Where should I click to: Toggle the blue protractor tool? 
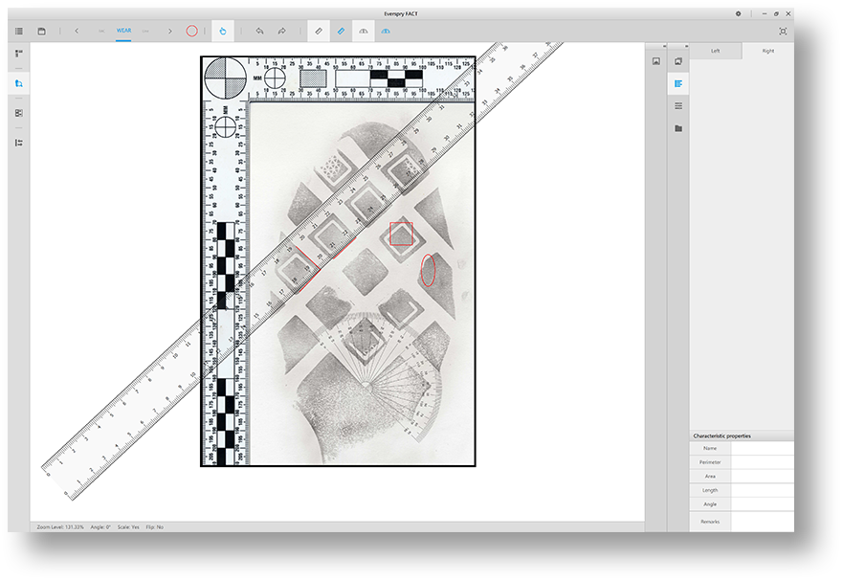386,32
